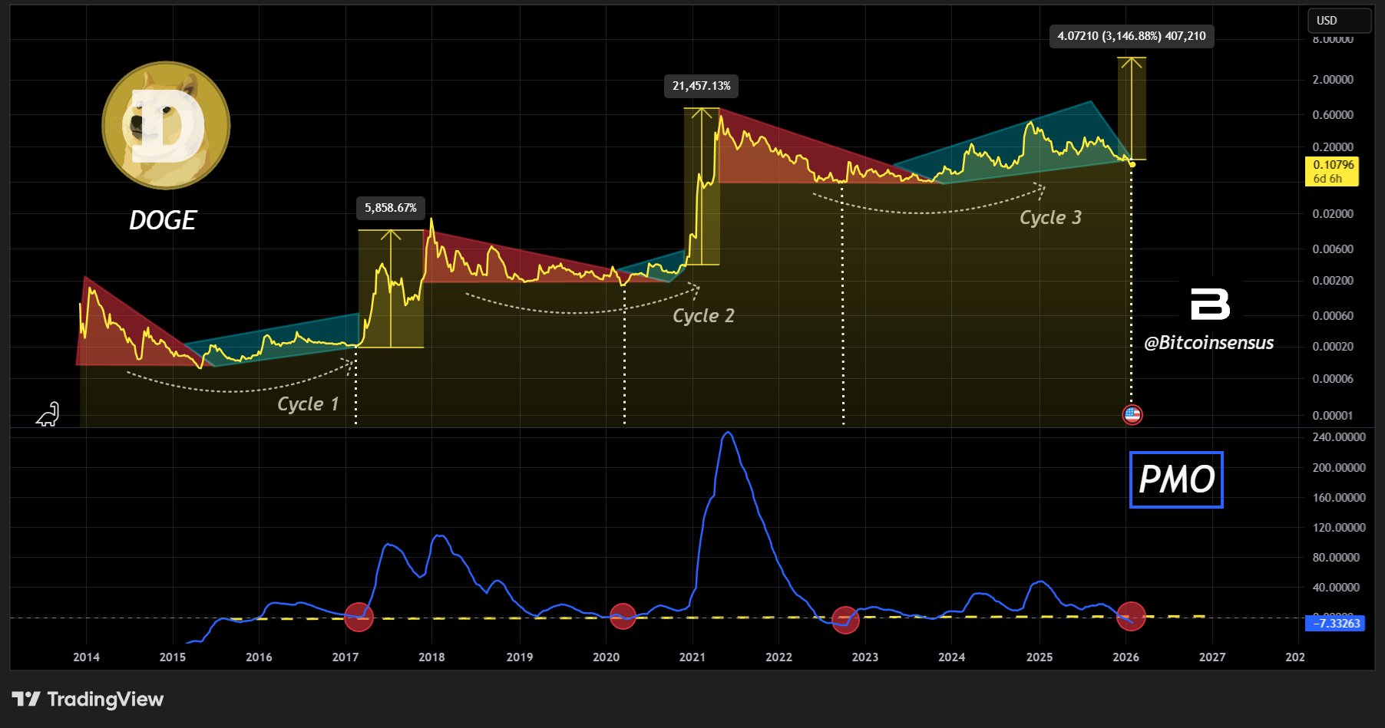The width and height of the screenshot is (1385, 728).
Task: Select the Bitcoinsensus B logo
Action: [x=1210, y=304]
